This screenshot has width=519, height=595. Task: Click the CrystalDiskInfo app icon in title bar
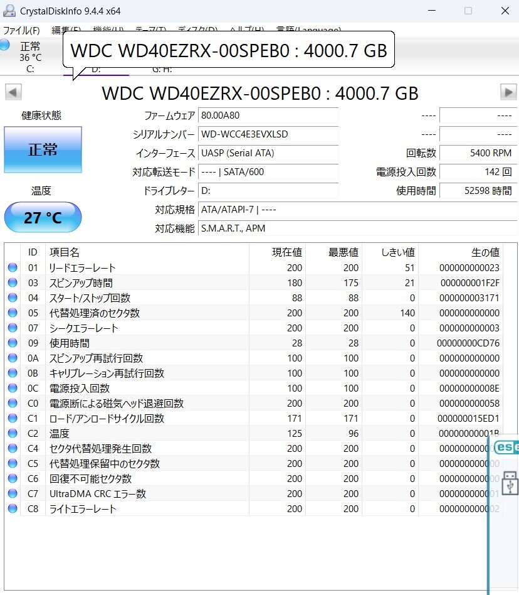click(9, 11)
